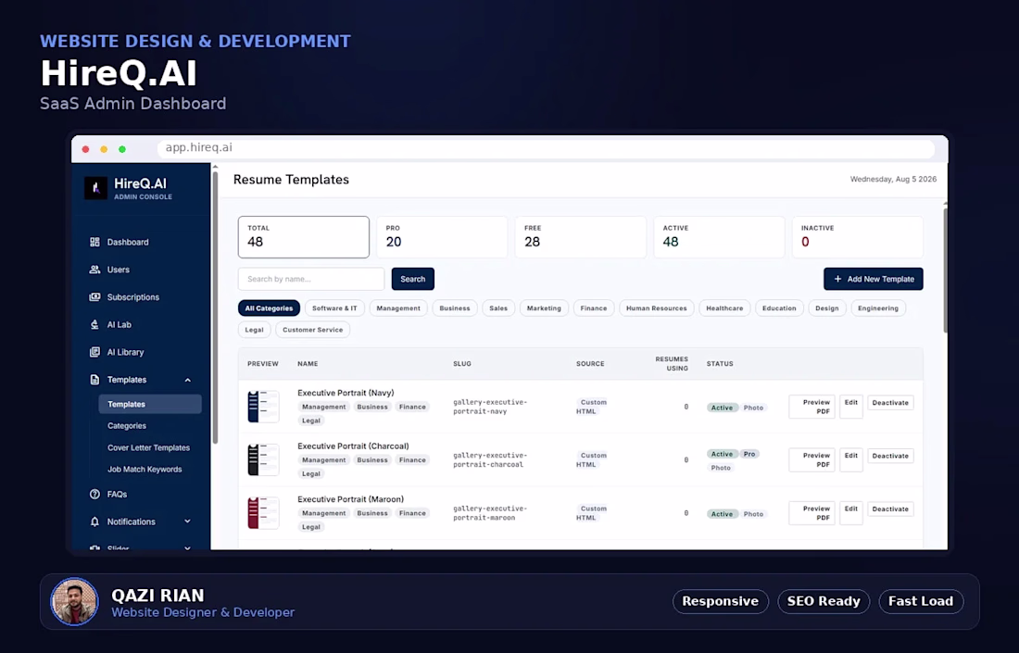Filter by the Design category chip

[x=826, y=308]
